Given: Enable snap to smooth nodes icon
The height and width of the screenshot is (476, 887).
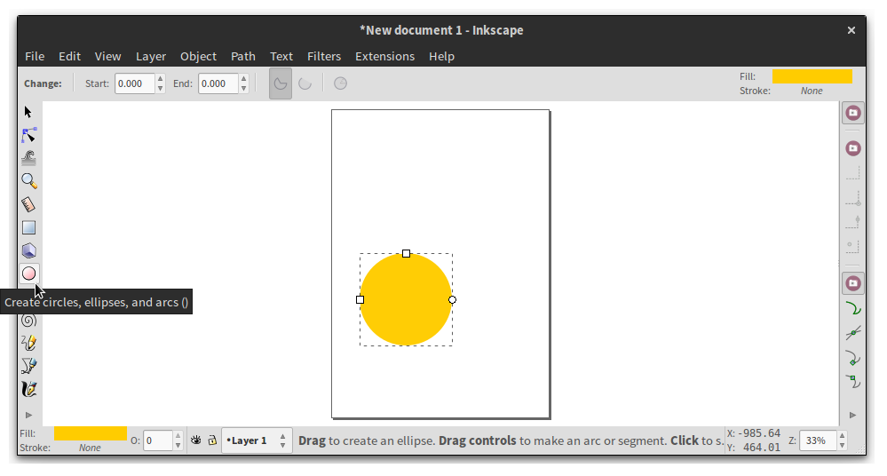Looking at the screenshot, I should pyautogui.click(x=853, y=382).
